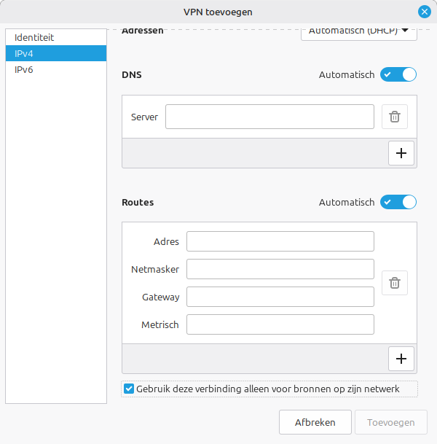The width and height of the screenshot is (437, 444).
Task: Add a new DNS server with plus button
Action: coord(401,153)
